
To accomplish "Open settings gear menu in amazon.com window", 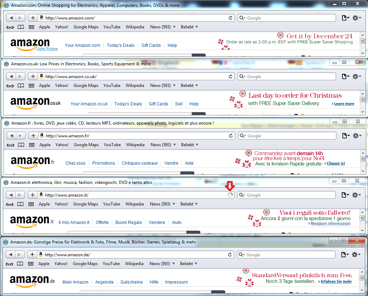I will pos(357,18).
